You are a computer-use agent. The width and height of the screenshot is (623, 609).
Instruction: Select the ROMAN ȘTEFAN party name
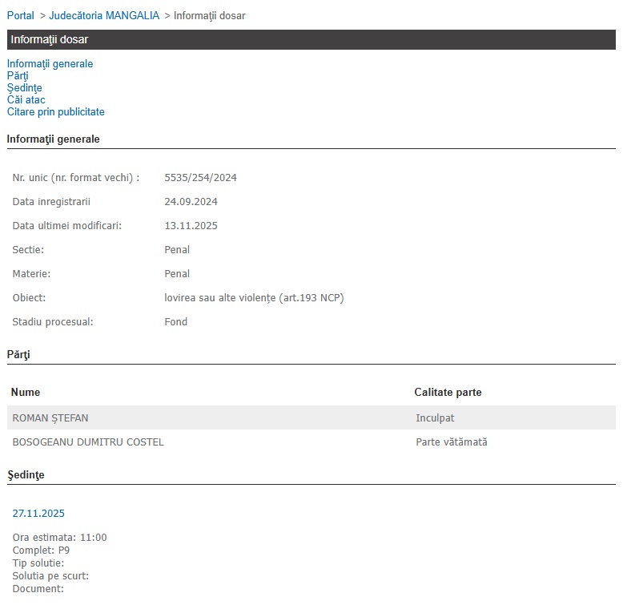coord(50,417)
